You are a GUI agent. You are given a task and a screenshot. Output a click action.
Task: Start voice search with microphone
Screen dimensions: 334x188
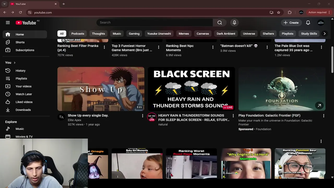tap(234, 22)
